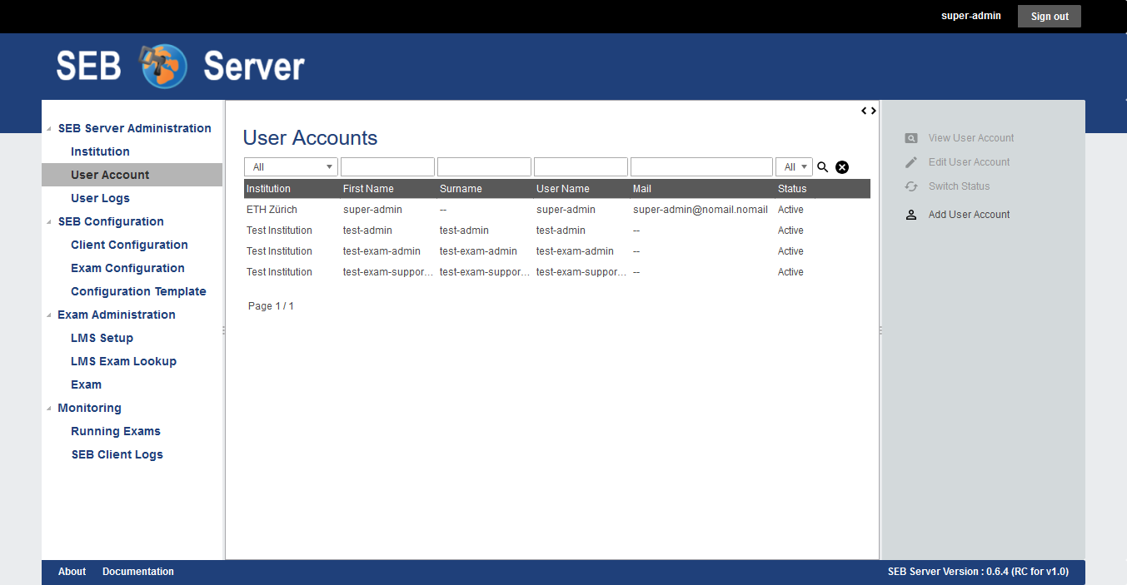Click the SEB Server logo
This screenshot has height=585, width=1127.
coord(181,67)
